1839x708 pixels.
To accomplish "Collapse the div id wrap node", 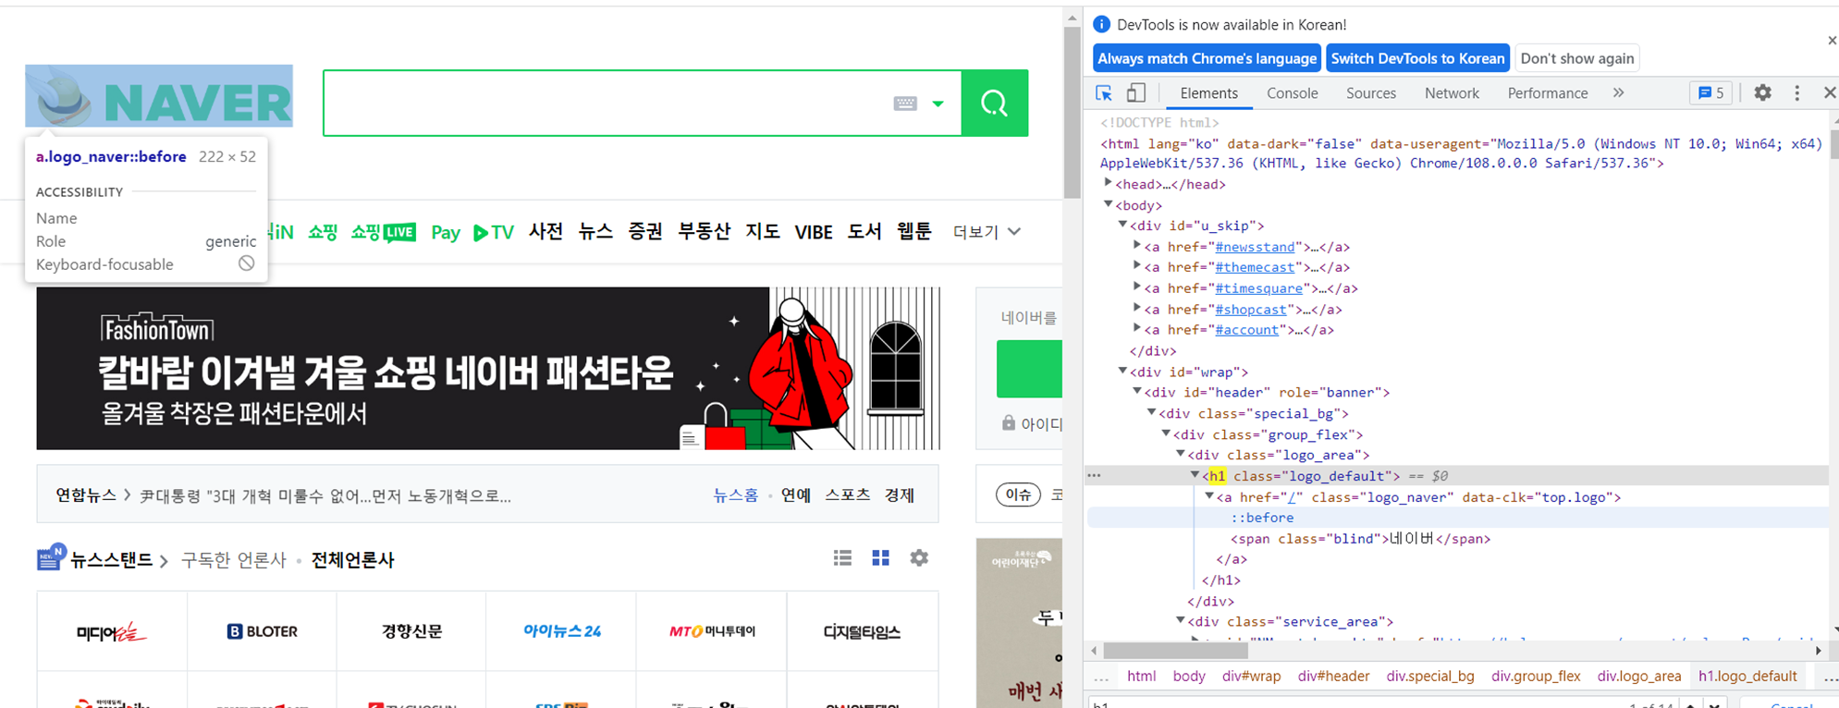I will (1122, 371).
